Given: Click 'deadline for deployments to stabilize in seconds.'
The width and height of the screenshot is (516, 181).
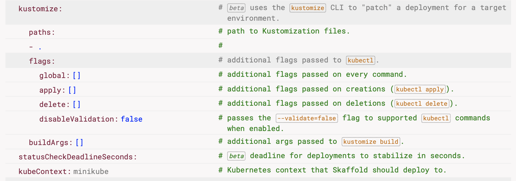Looking at the screenshot, I should [x=358, y=156].
